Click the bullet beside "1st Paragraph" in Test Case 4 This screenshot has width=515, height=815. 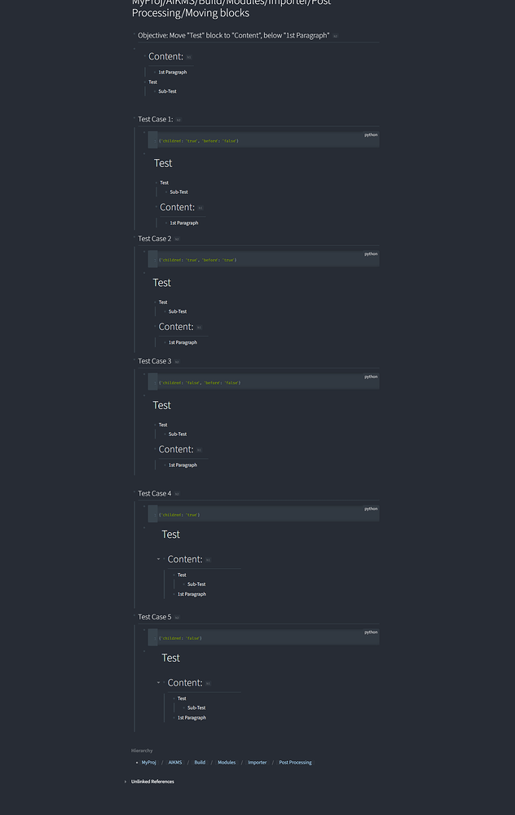172,594
